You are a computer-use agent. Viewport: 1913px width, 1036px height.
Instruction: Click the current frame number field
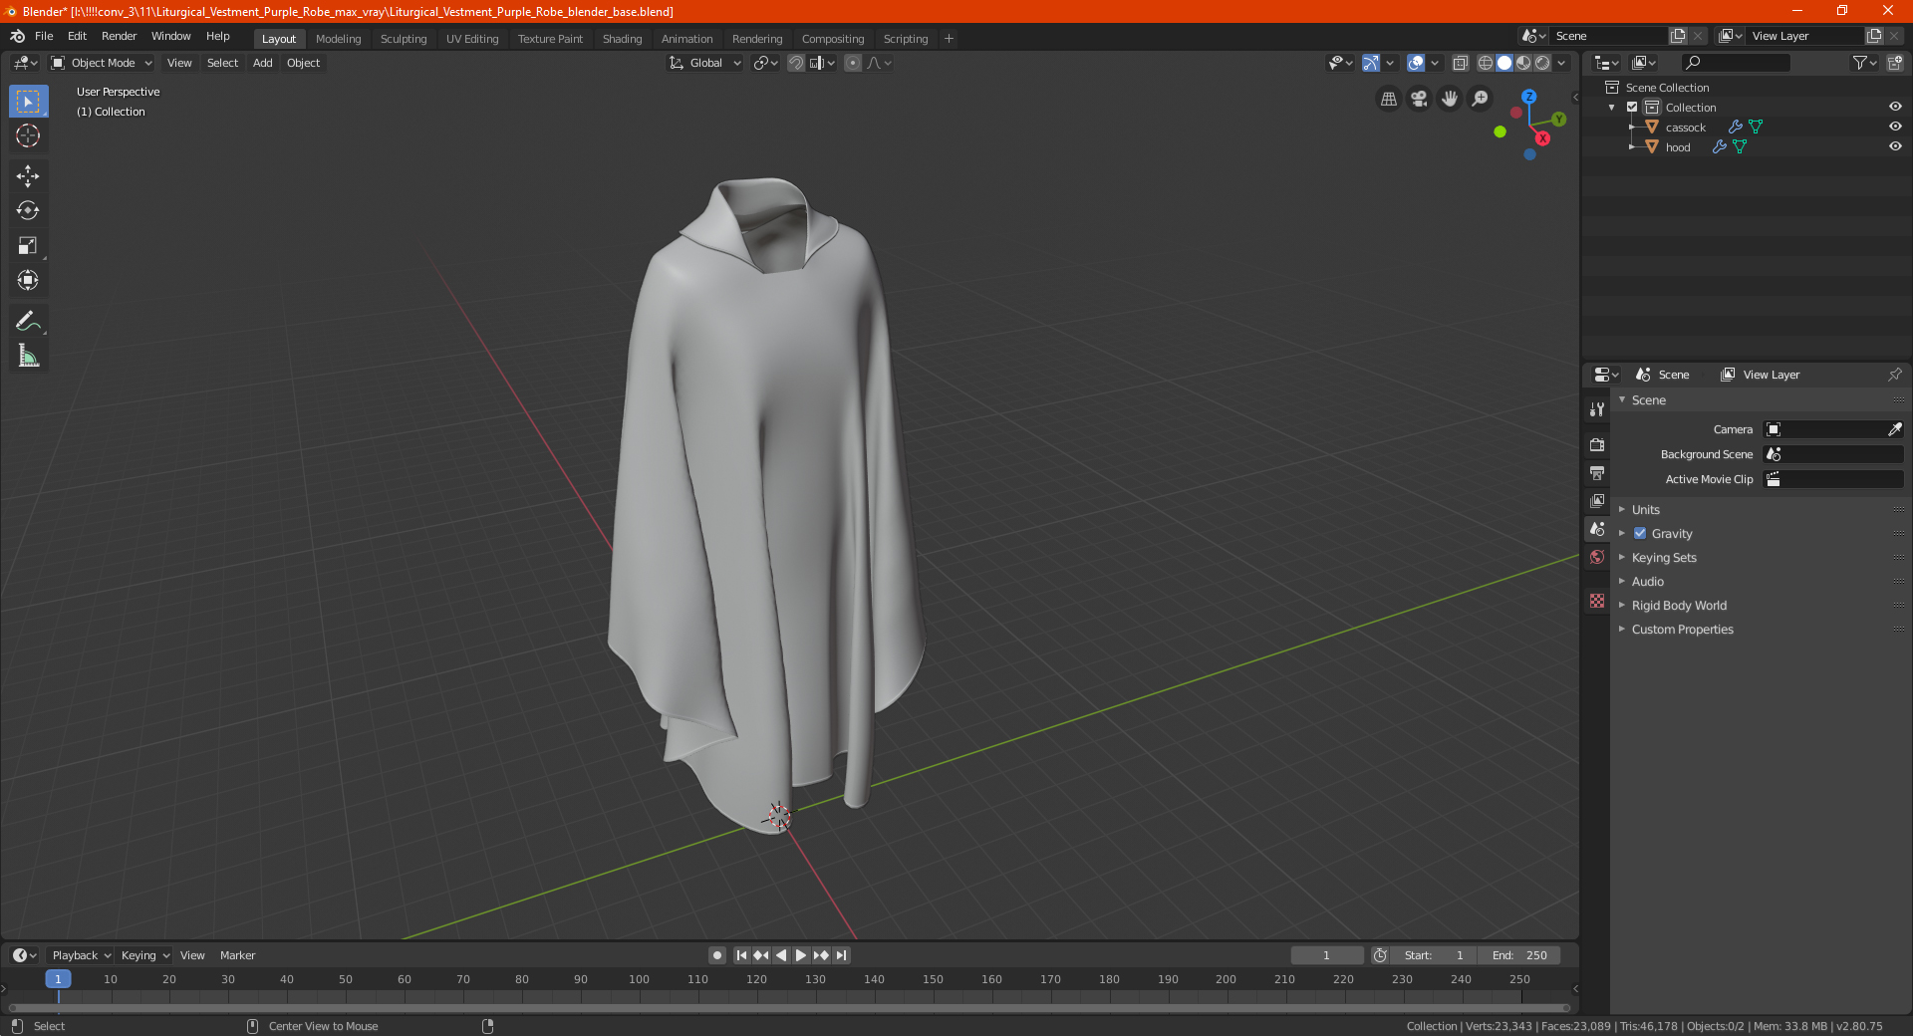pyautogui.click(x=1327, y=955)
